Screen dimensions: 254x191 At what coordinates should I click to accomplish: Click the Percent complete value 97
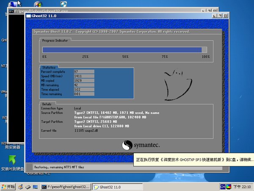click(x=84, y=72)
